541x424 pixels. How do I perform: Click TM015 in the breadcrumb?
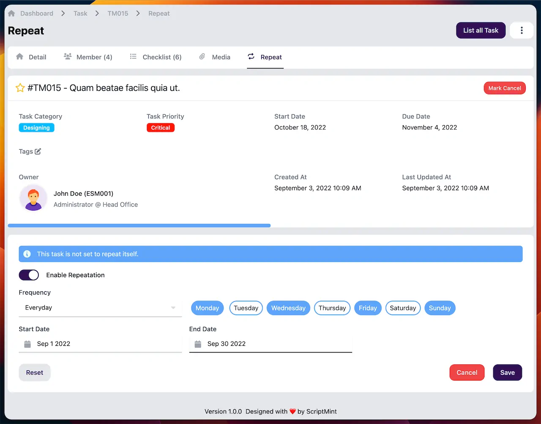tap(118, 14)
